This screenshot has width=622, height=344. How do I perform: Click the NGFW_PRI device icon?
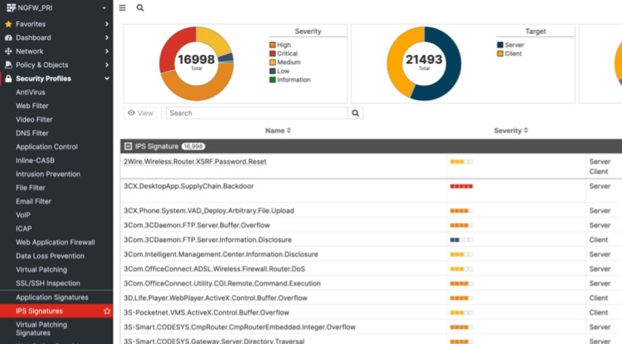(x=11, y=7)
